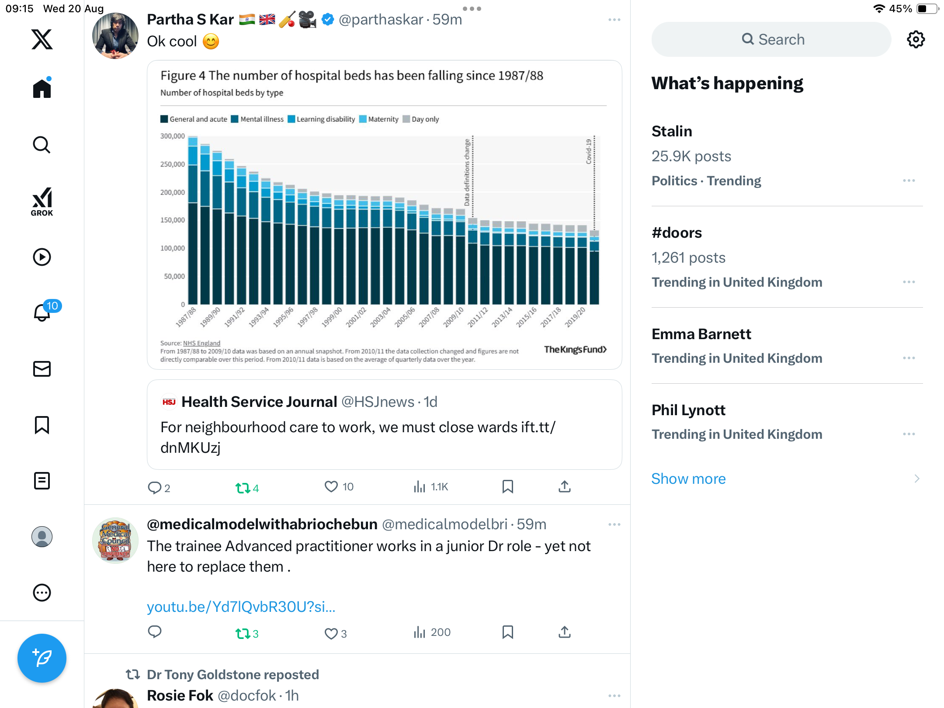The height and width of the screenshot is (708, 944).
Task: Open search settings gear icon
Action: tap(916, 39)
